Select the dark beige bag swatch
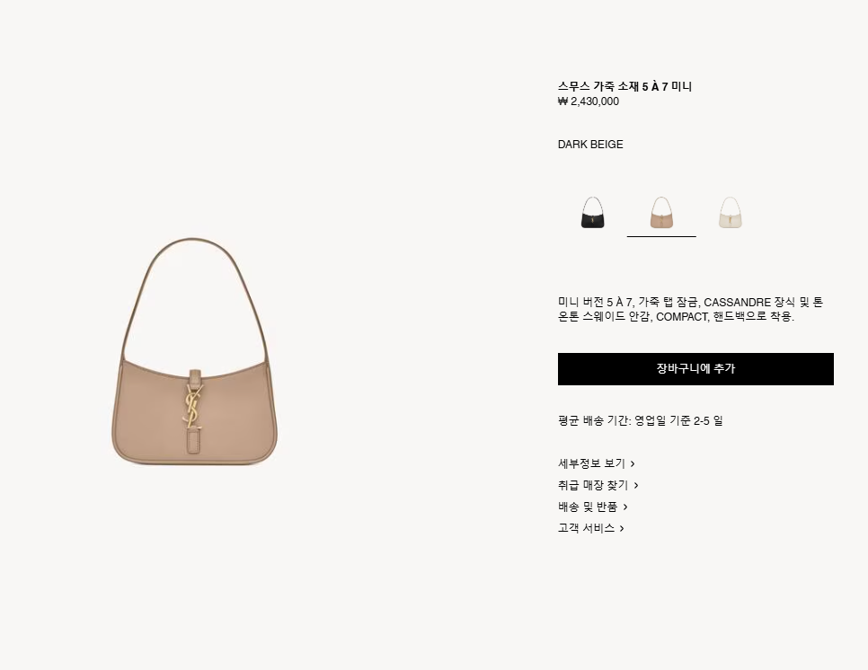 click(661, 213)
